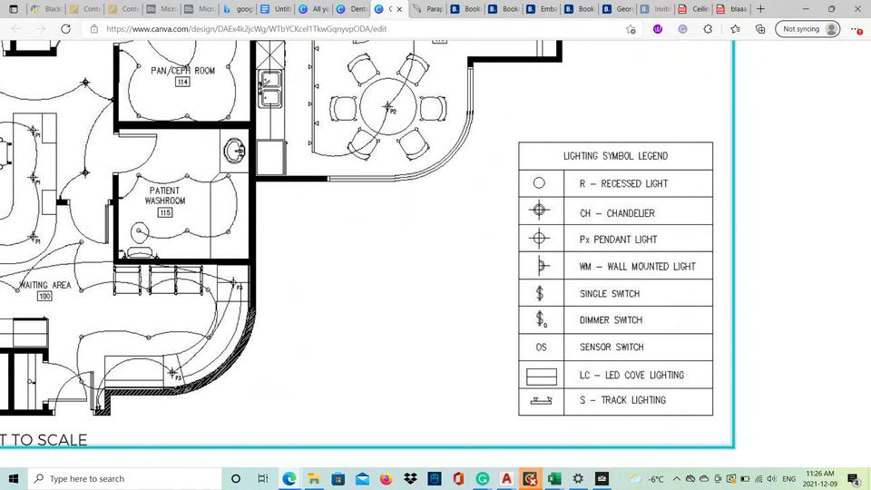This screenshot has height=490, width=871.
Task: Switch to the google tab
Action: click(x=239, y=9)
